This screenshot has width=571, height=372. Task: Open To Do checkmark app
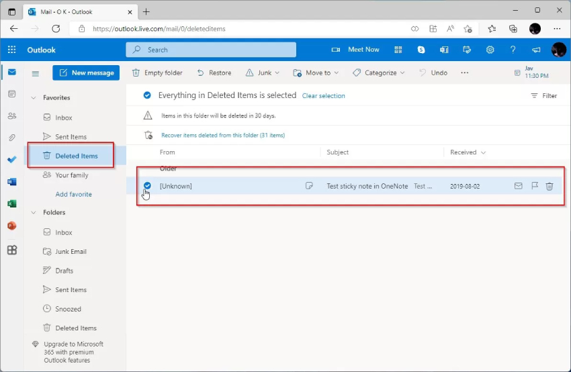pos(11,159)
